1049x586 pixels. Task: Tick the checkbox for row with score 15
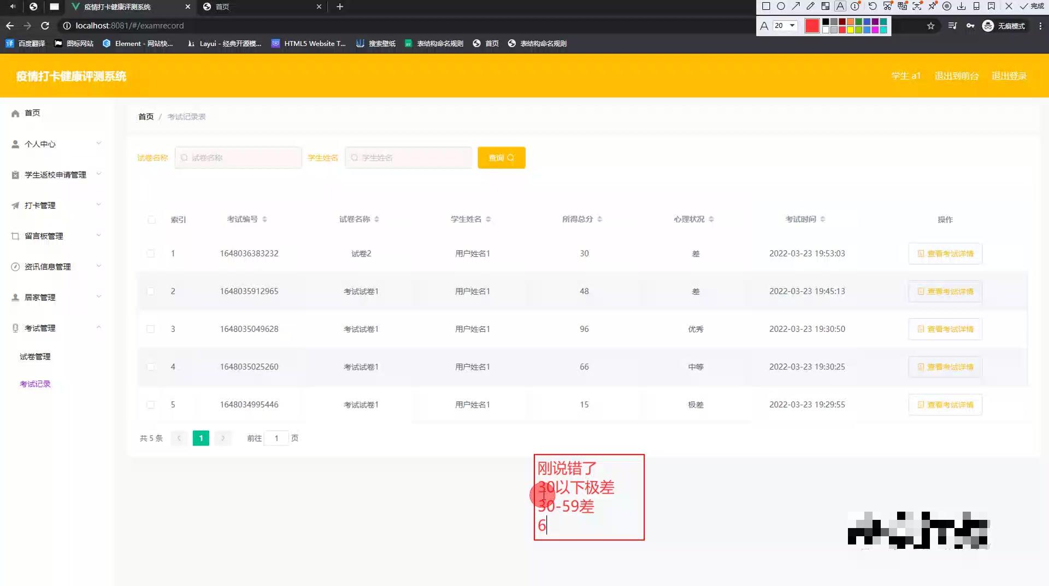point(151,405)
